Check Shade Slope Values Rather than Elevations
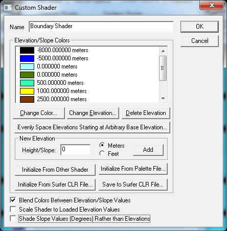 pos(13,218)
